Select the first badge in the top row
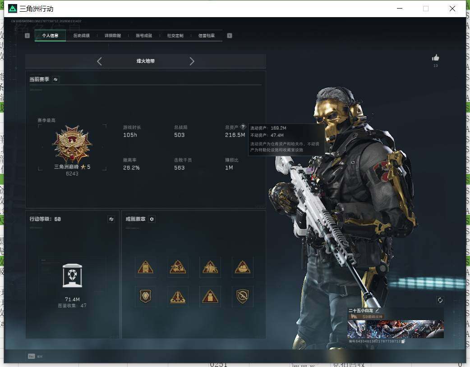Viewport: 470px width, 367px height. (146, 267)
